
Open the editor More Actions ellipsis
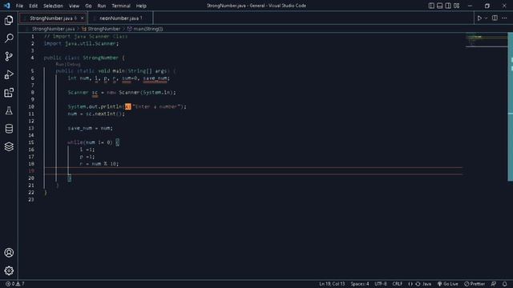(x=504, y=18)
